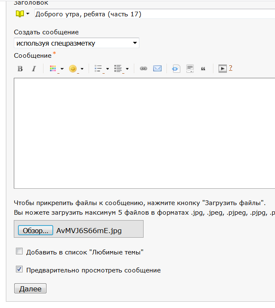The image size is (275, 308).
Task: Expand the topic icon dropdown beside the title
Action: click(x=28, y=14)
